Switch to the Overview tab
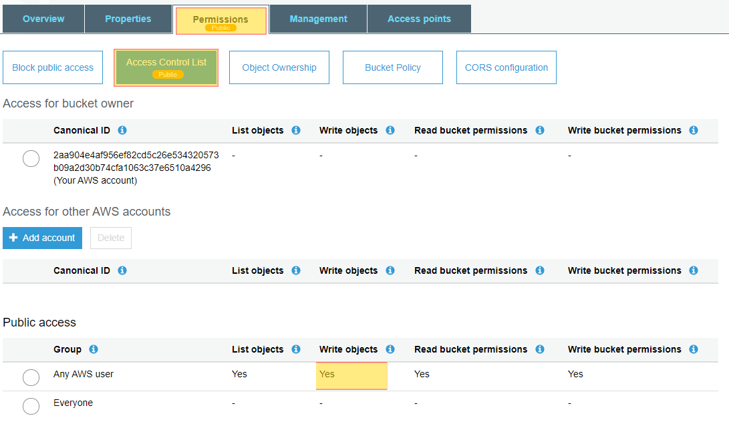Image resolution: width=729 pixels, height=422 pixels. (43, 19)
